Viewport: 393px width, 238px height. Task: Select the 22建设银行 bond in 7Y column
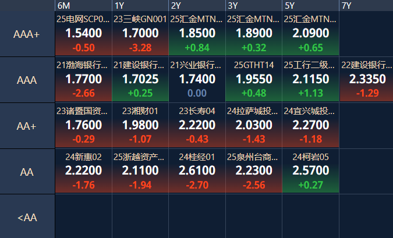[366, 80]
